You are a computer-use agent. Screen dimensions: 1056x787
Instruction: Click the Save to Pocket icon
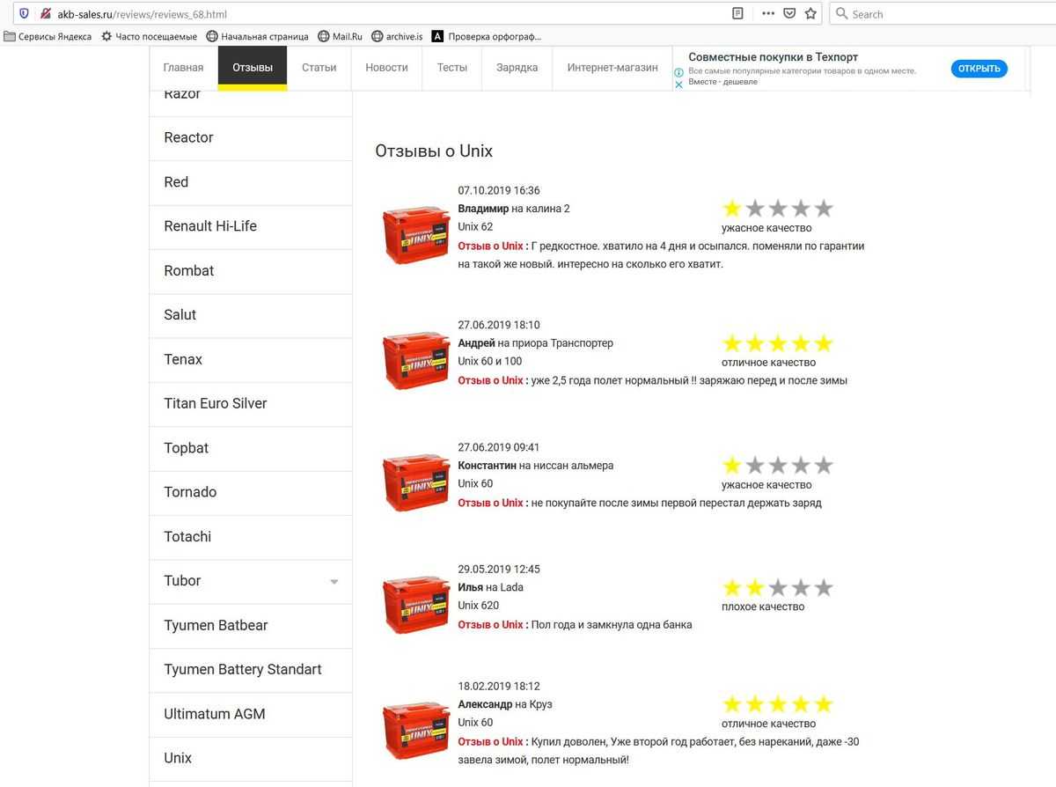pos(789,14)
